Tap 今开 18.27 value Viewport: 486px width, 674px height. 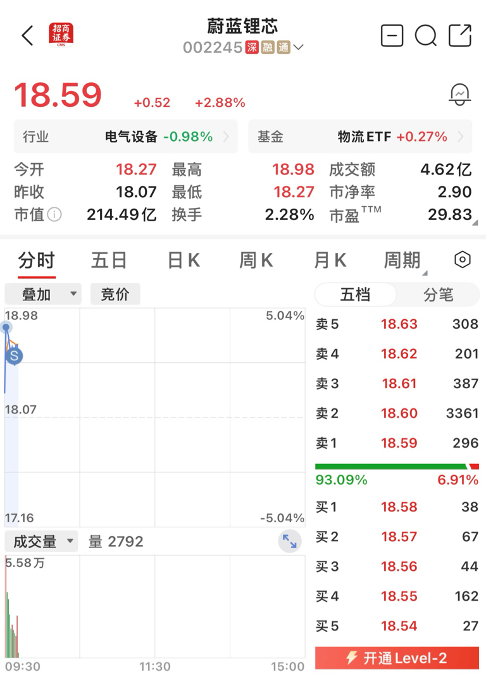(136, 169)
